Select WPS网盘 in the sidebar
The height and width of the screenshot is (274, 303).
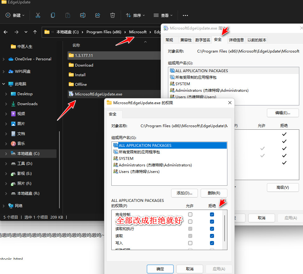tap(19, 72)
